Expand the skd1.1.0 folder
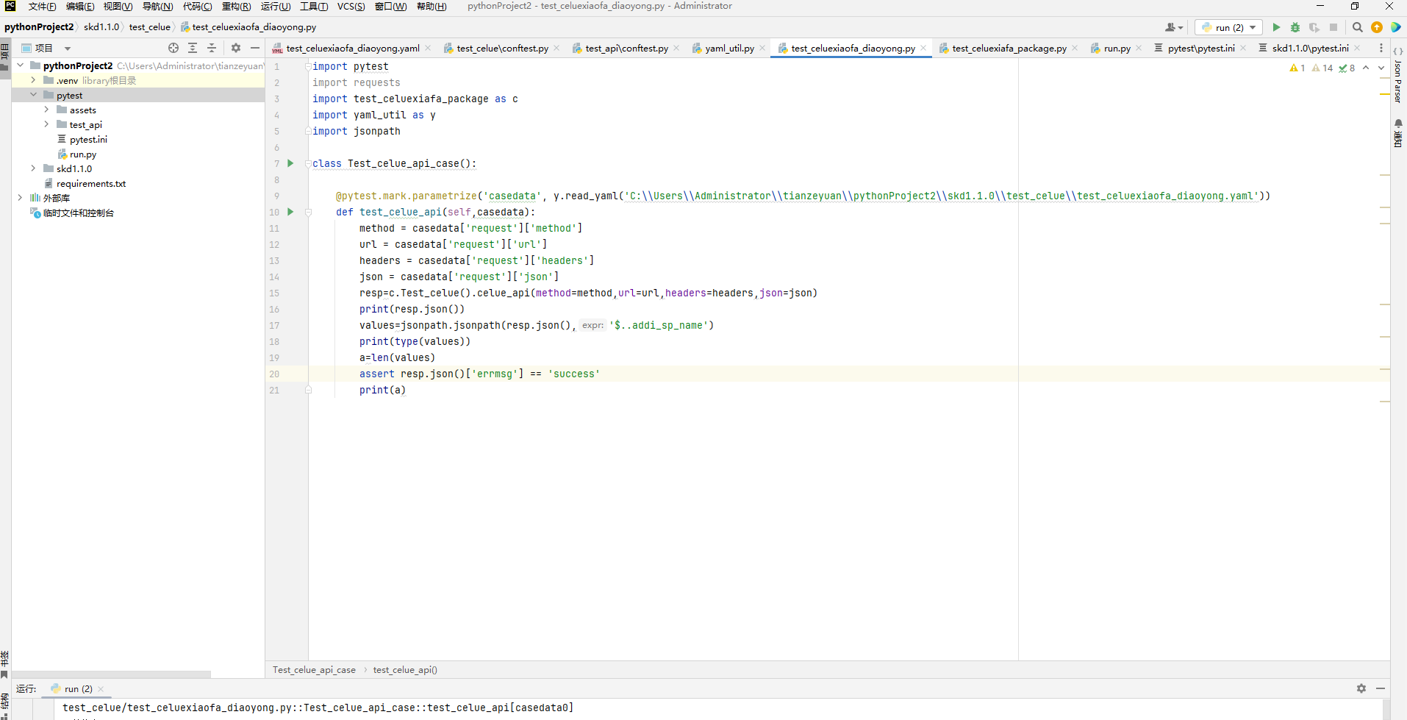Viewport: 1407px width, 720px height. click(33, 168)
